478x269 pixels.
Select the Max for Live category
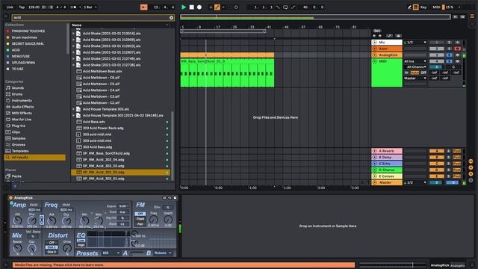coord(22,120)
